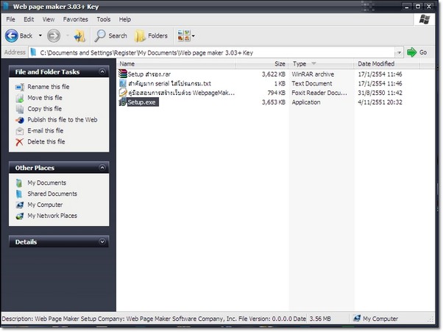Open the Forward history dropdown arrow
This screenshot has width=443, height=332.
(68, 35)
